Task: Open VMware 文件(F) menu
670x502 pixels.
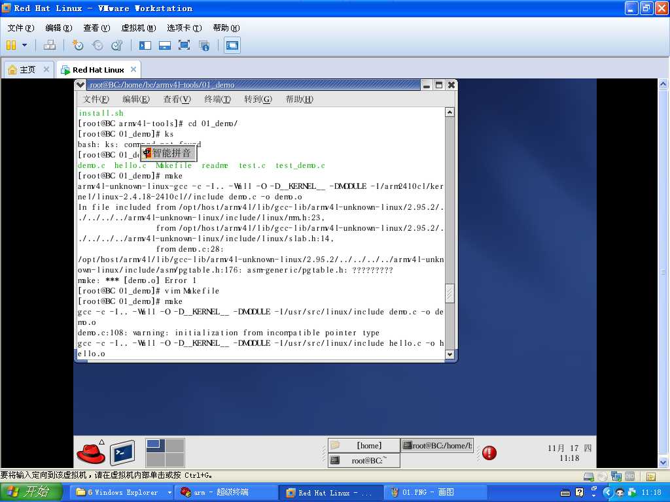Action: click(21, 27)
